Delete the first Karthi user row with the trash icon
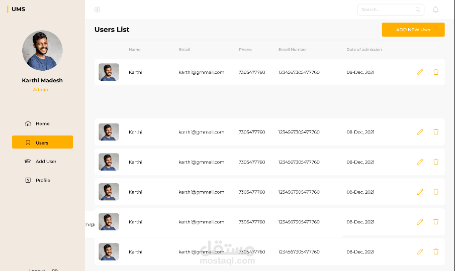This screenshot has width=455, height=271. click(436, 72)
